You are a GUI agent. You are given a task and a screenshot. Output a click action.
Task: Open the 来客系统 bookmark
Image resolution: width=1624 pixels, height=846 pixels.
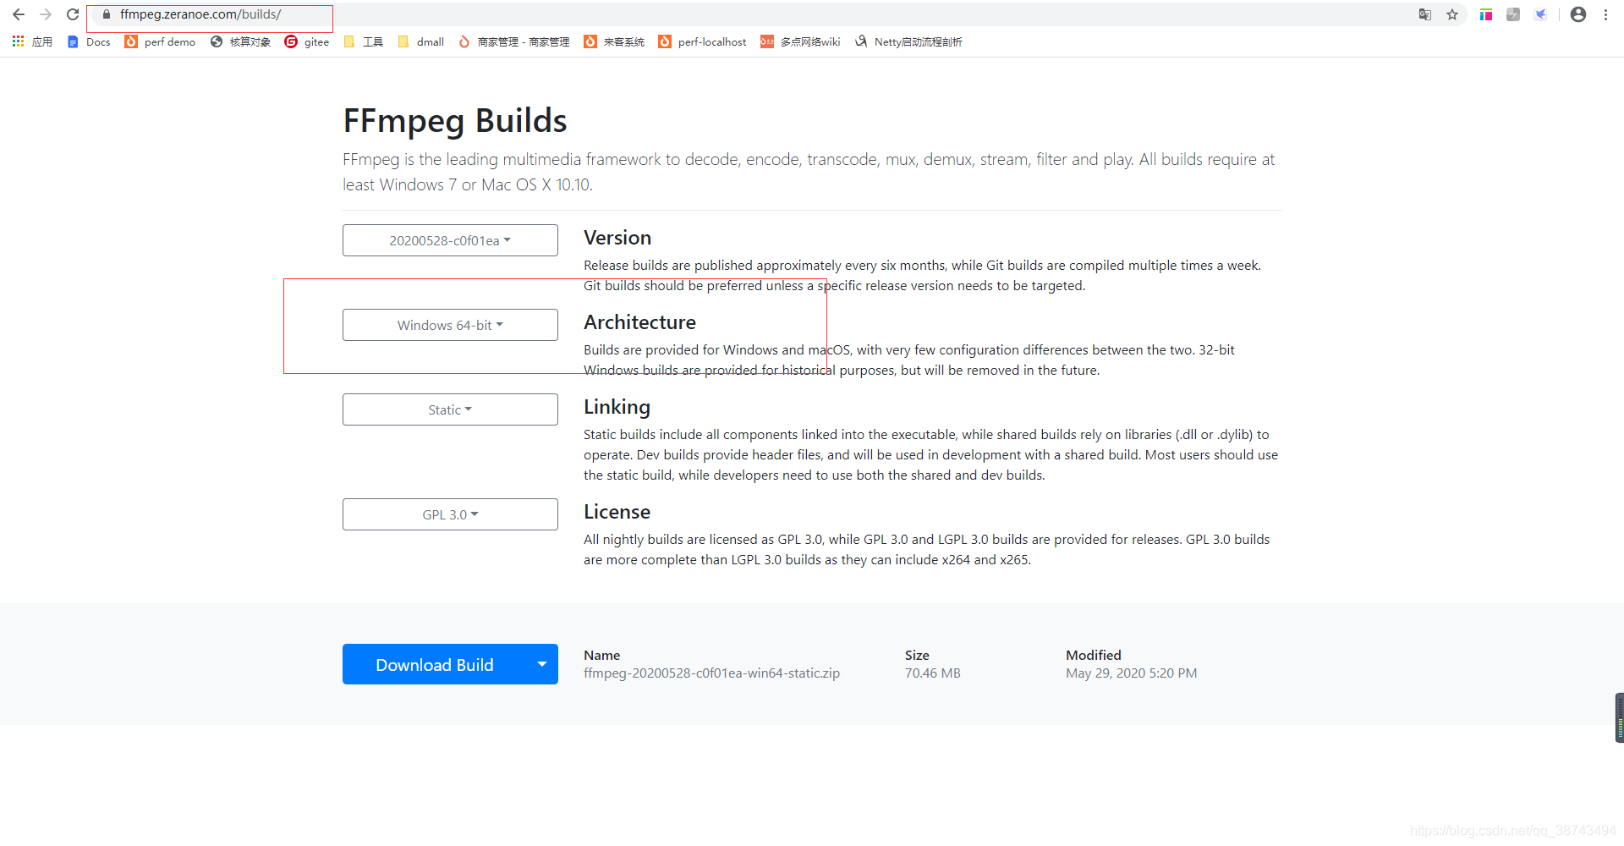[614, 41]
